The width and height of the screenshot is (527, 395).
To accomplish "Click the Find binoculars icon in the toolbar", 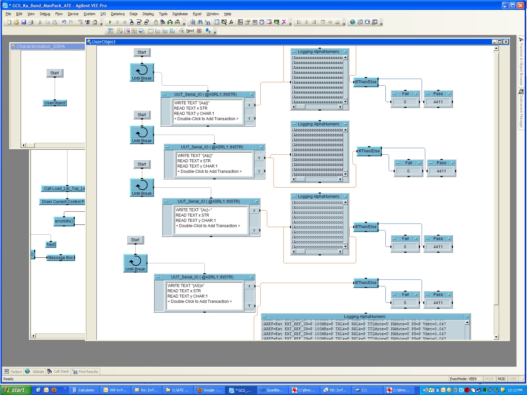I will pyautogui.click(x=200, y=22).
